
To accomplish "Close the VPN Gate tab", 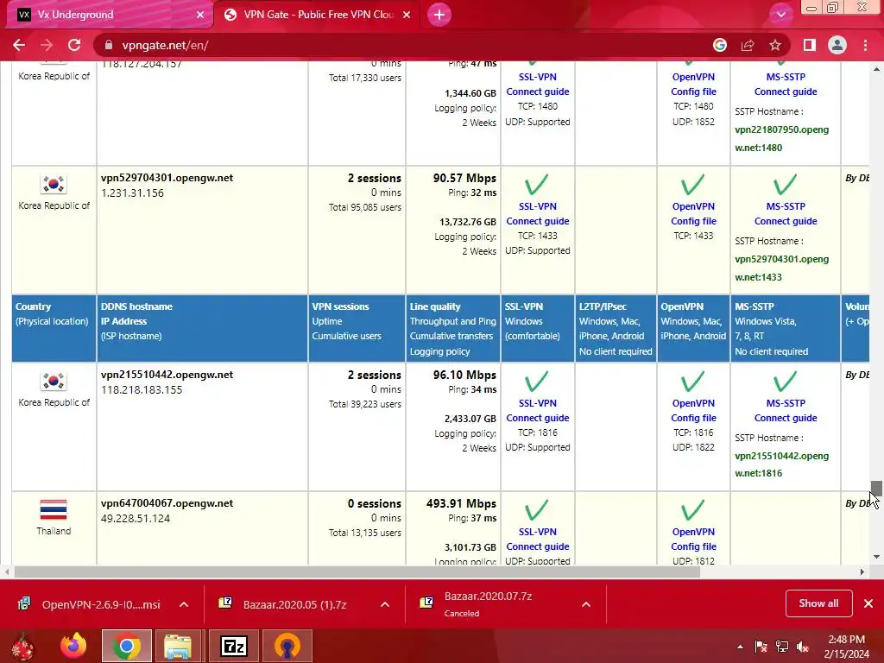I will (407, 15).
